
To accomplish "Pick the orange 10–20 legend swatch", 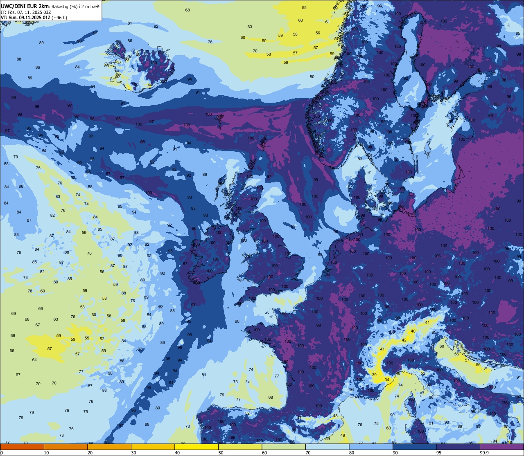I will click(x=65, y=447).
